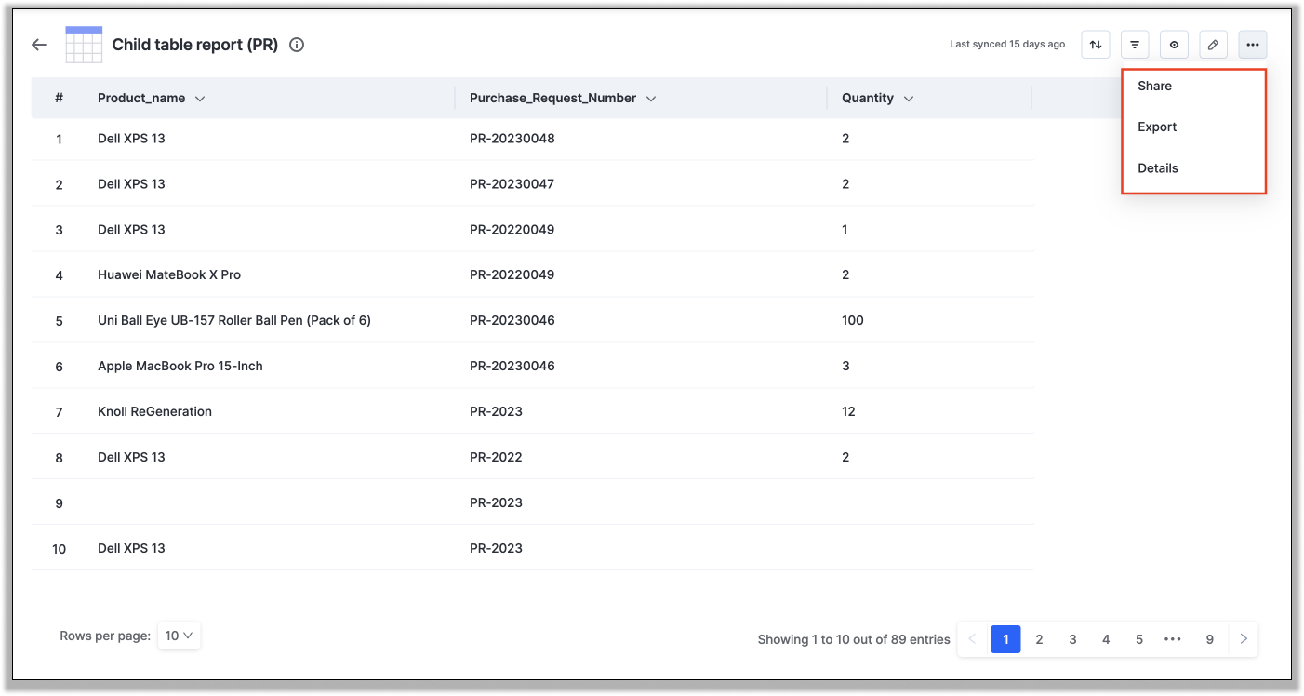
Task: Click the PR-2022 cell in row 8
Action: 496,458
